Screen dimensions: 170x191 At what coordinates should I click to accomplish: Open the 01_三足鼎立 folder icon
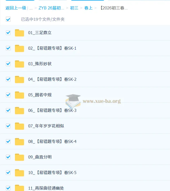(19, 33)
